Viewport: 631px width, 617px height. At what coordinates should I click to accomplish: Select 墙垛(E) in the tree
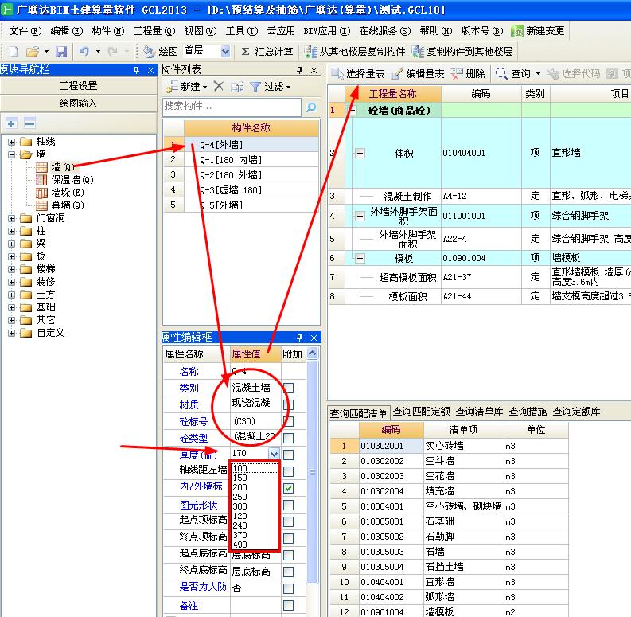click(68, 193)
